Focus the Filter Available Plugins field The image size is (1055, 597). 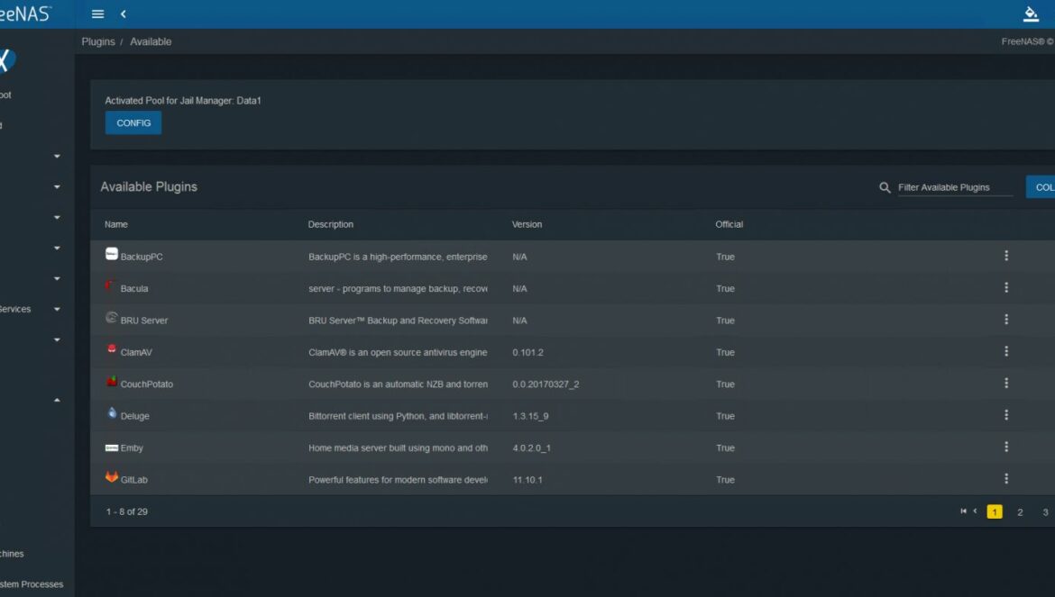(956, 187)
